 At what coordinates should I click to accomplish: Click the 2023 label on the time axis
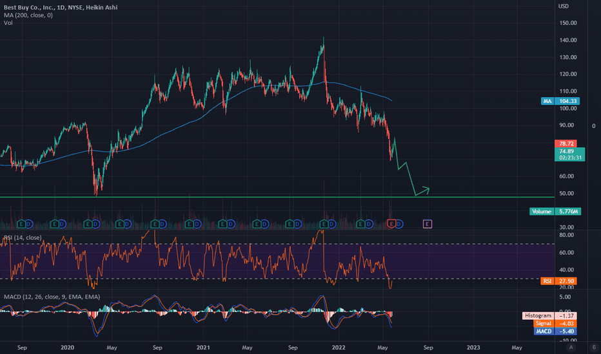(x=473, y=348)
